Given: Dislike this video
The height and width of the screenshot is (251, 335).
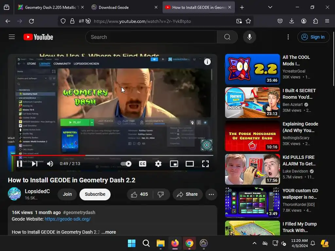Looking at the screenshot, I should 161,194.
